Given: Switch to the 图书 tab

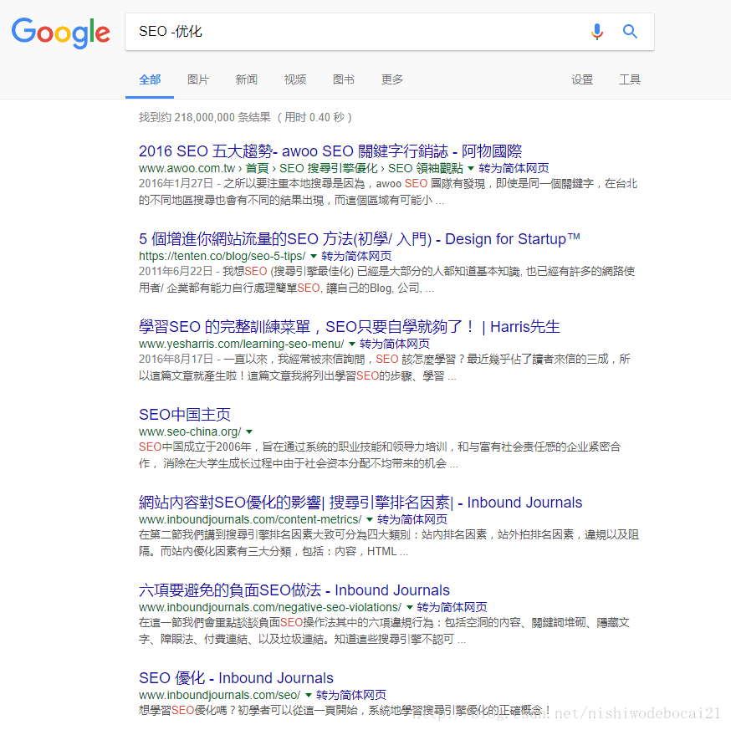Looking at the screenshot, I should tap(344, 79).
